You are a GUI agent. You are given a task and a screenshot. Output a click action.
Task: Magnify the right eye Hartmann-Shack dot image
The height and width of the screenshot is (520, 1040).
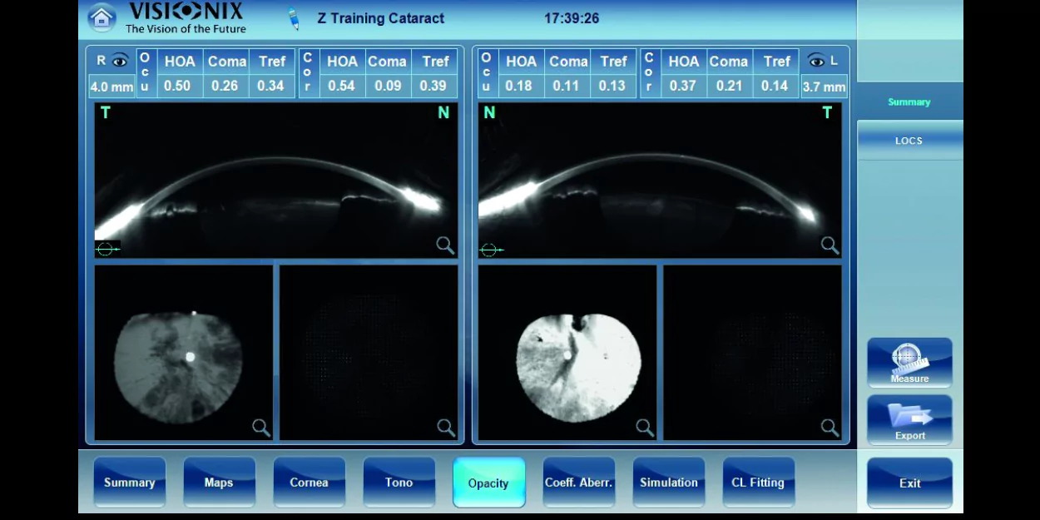[x=445, y=428]
